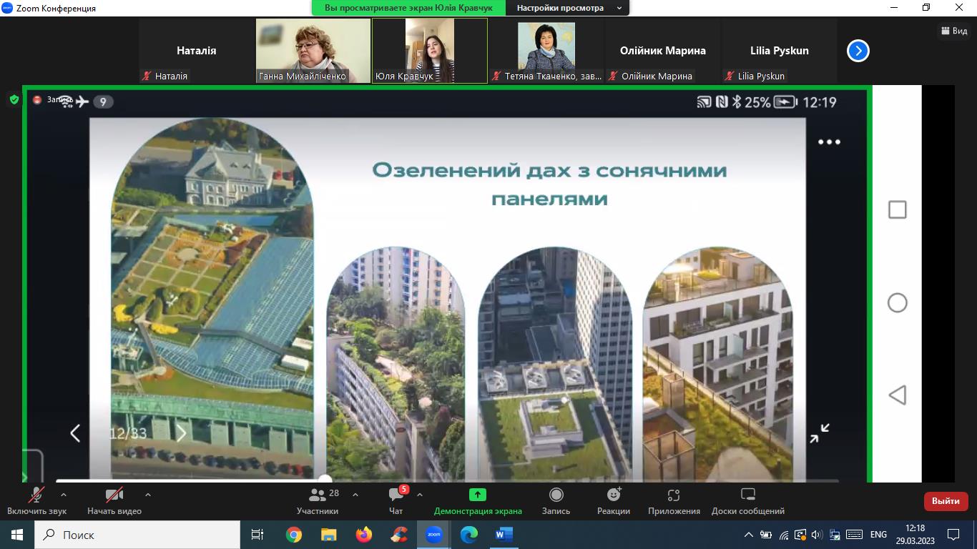The width and height of the screenshot is (977, 549).
Task: Open Word from the Windows taskbar
Action: point(504,535)
